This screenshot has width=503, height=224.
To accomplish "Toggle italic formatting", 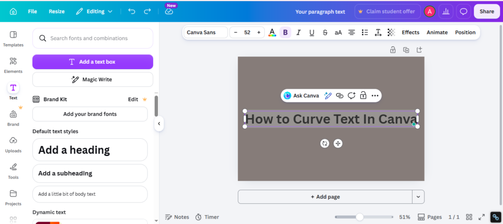I will click(298, 32).
